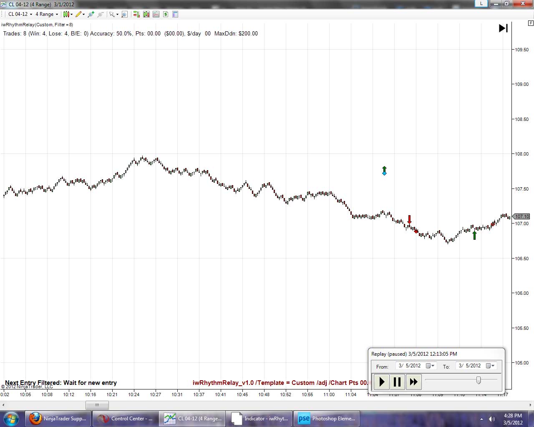Open the Strategies dollar icon

pos(166,14)
